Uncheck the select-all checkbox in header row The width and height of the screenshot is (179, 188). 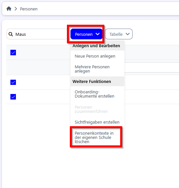pos(13,52)
